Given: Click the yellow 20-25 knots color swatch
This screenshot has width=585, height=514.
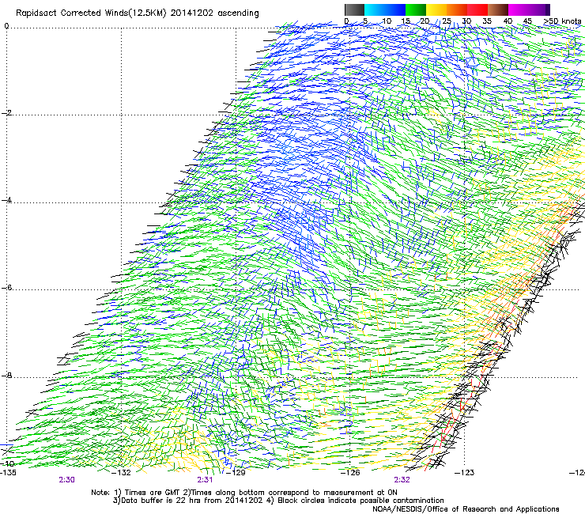Looking at the screenshot, I should [436, 9].
